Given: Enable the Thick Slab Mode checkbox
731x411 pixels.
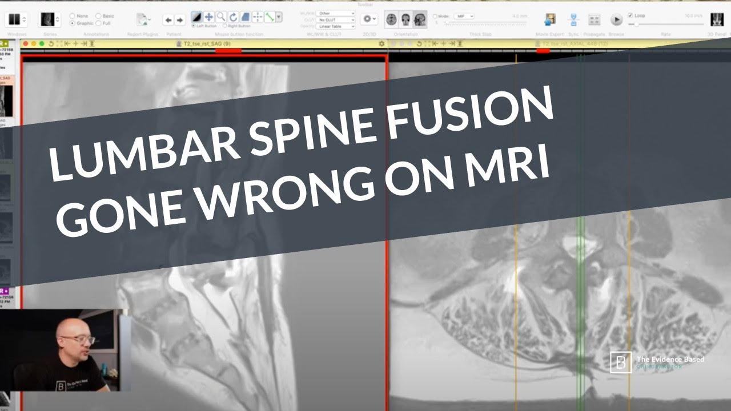Looking at the screenshot, I should point(435,17).
